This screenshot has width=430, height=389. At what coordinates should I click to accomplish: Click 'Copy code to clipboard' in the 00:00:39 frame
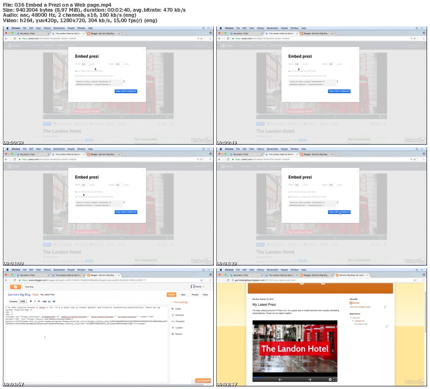coord(126,91)
